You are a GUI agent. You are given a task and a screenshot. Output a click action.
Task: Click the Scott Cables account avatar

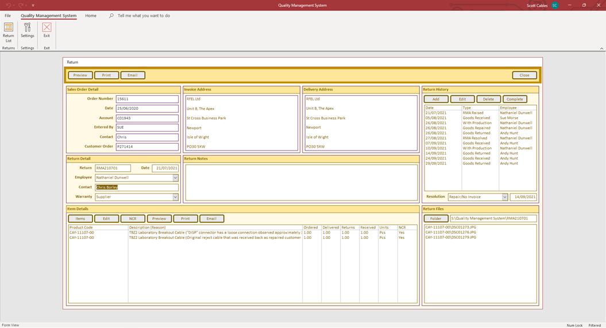555,5
